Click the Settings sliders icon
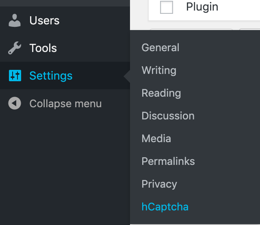This screenshot has height=225, width=260. pyautogui.click(x=15, y=76)
